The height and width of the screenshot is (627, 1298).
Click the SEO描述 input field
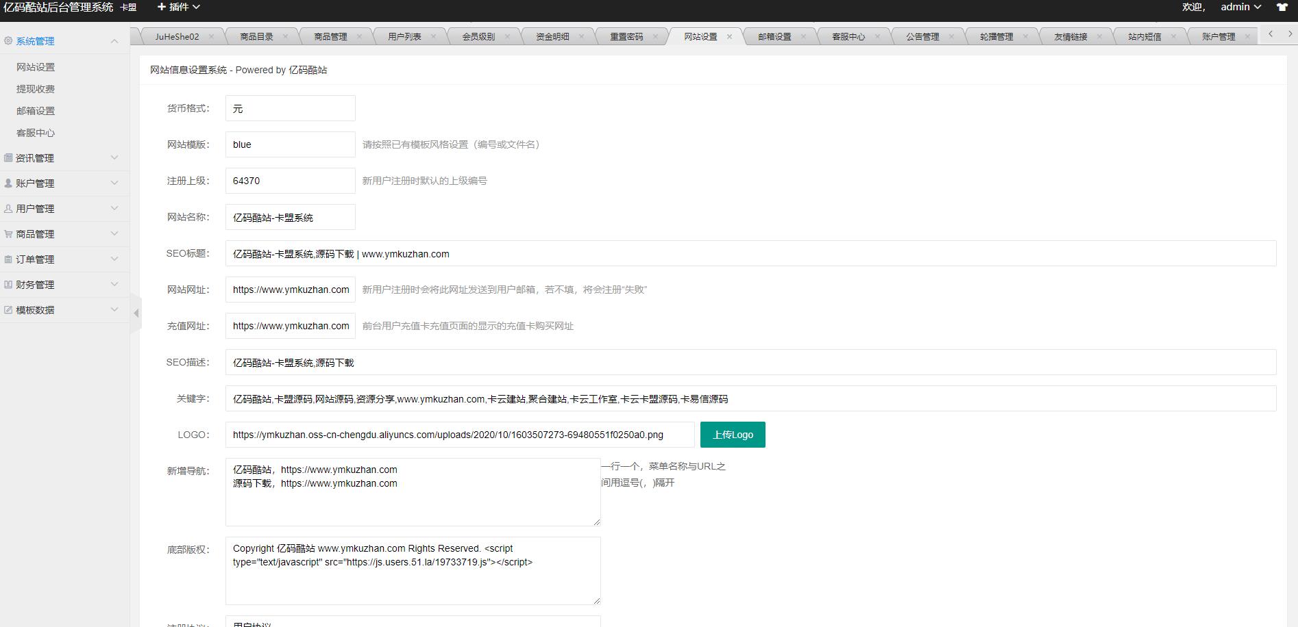tap(750, 362)
